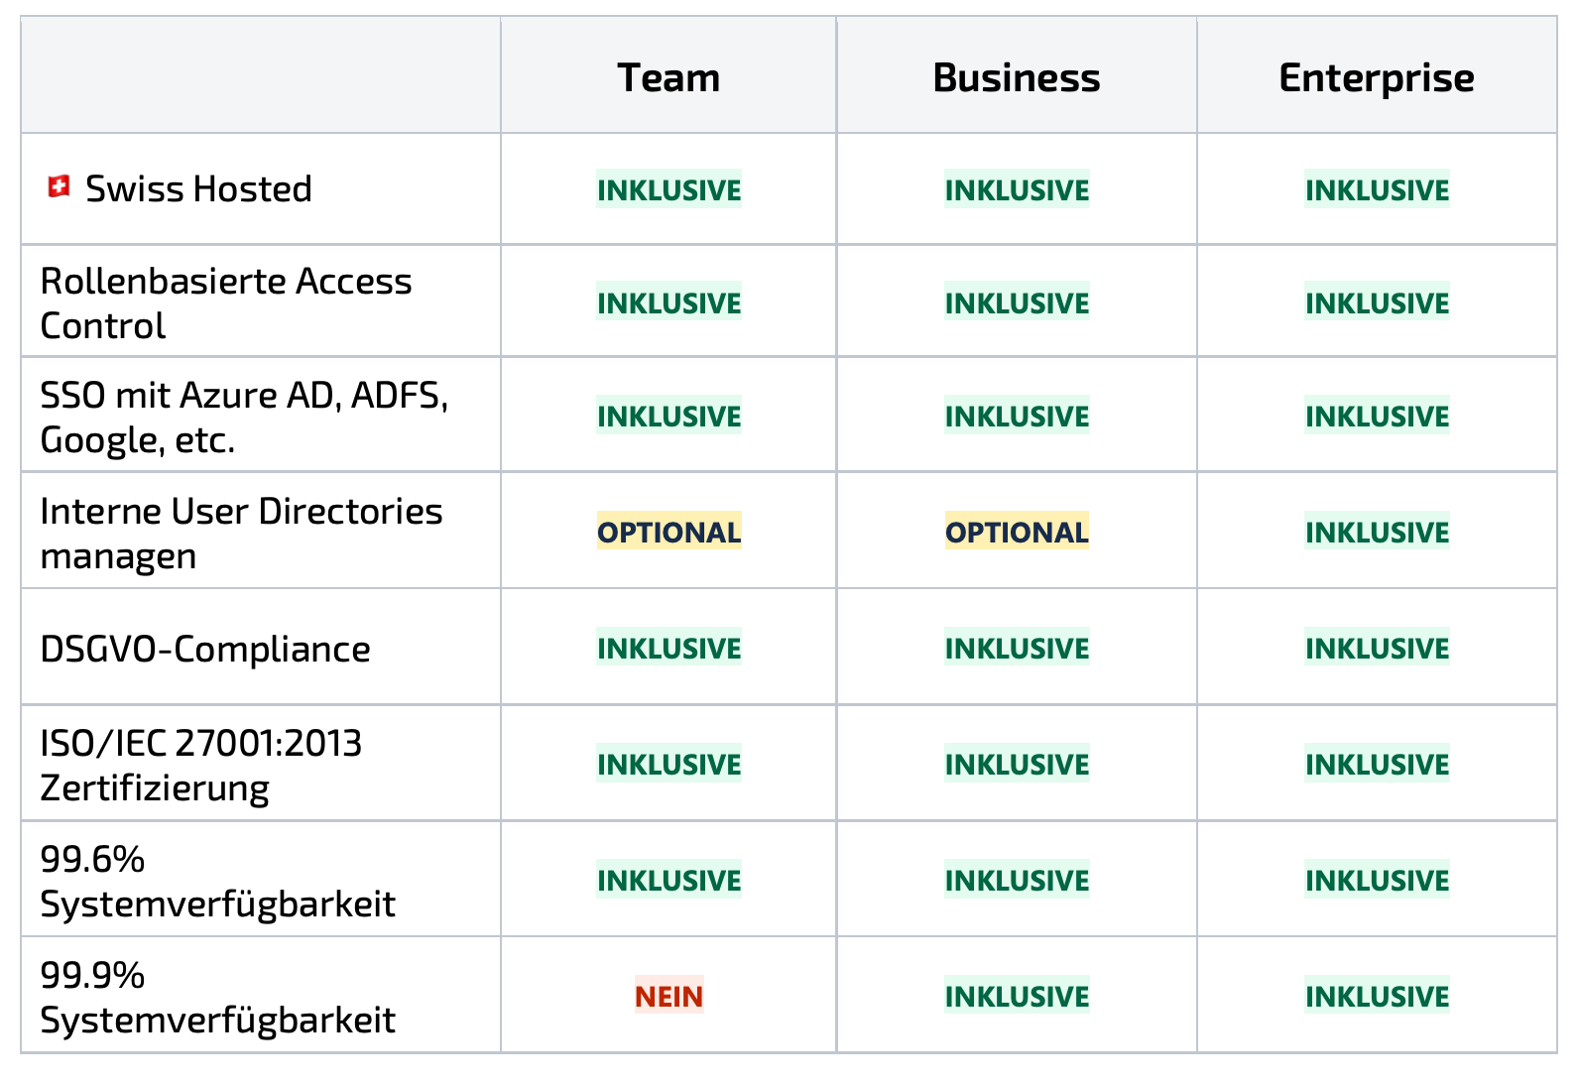Viewport: 1579px width, 1085px height.
Task: Click the red NEIN badge under Team
Action: (669, 996)
